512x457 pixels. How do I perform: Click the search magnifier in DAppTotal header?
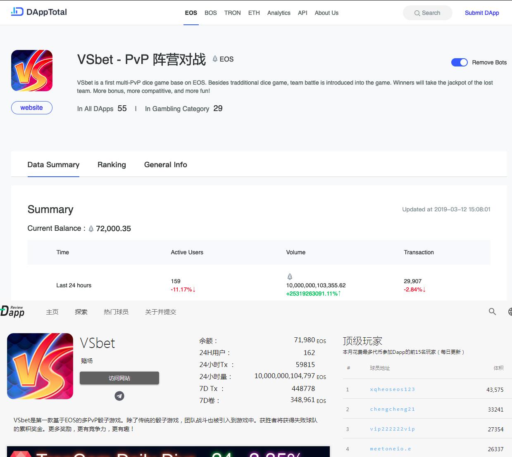click(417, 13)
